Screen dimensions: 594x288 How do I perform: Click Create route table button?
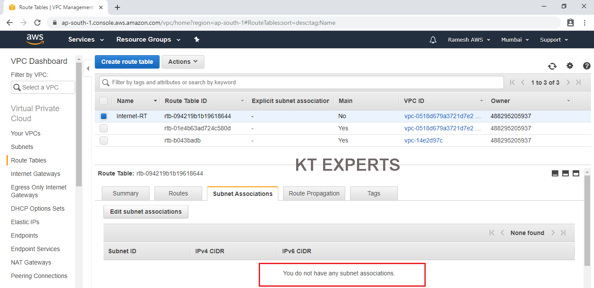point(127,62)
